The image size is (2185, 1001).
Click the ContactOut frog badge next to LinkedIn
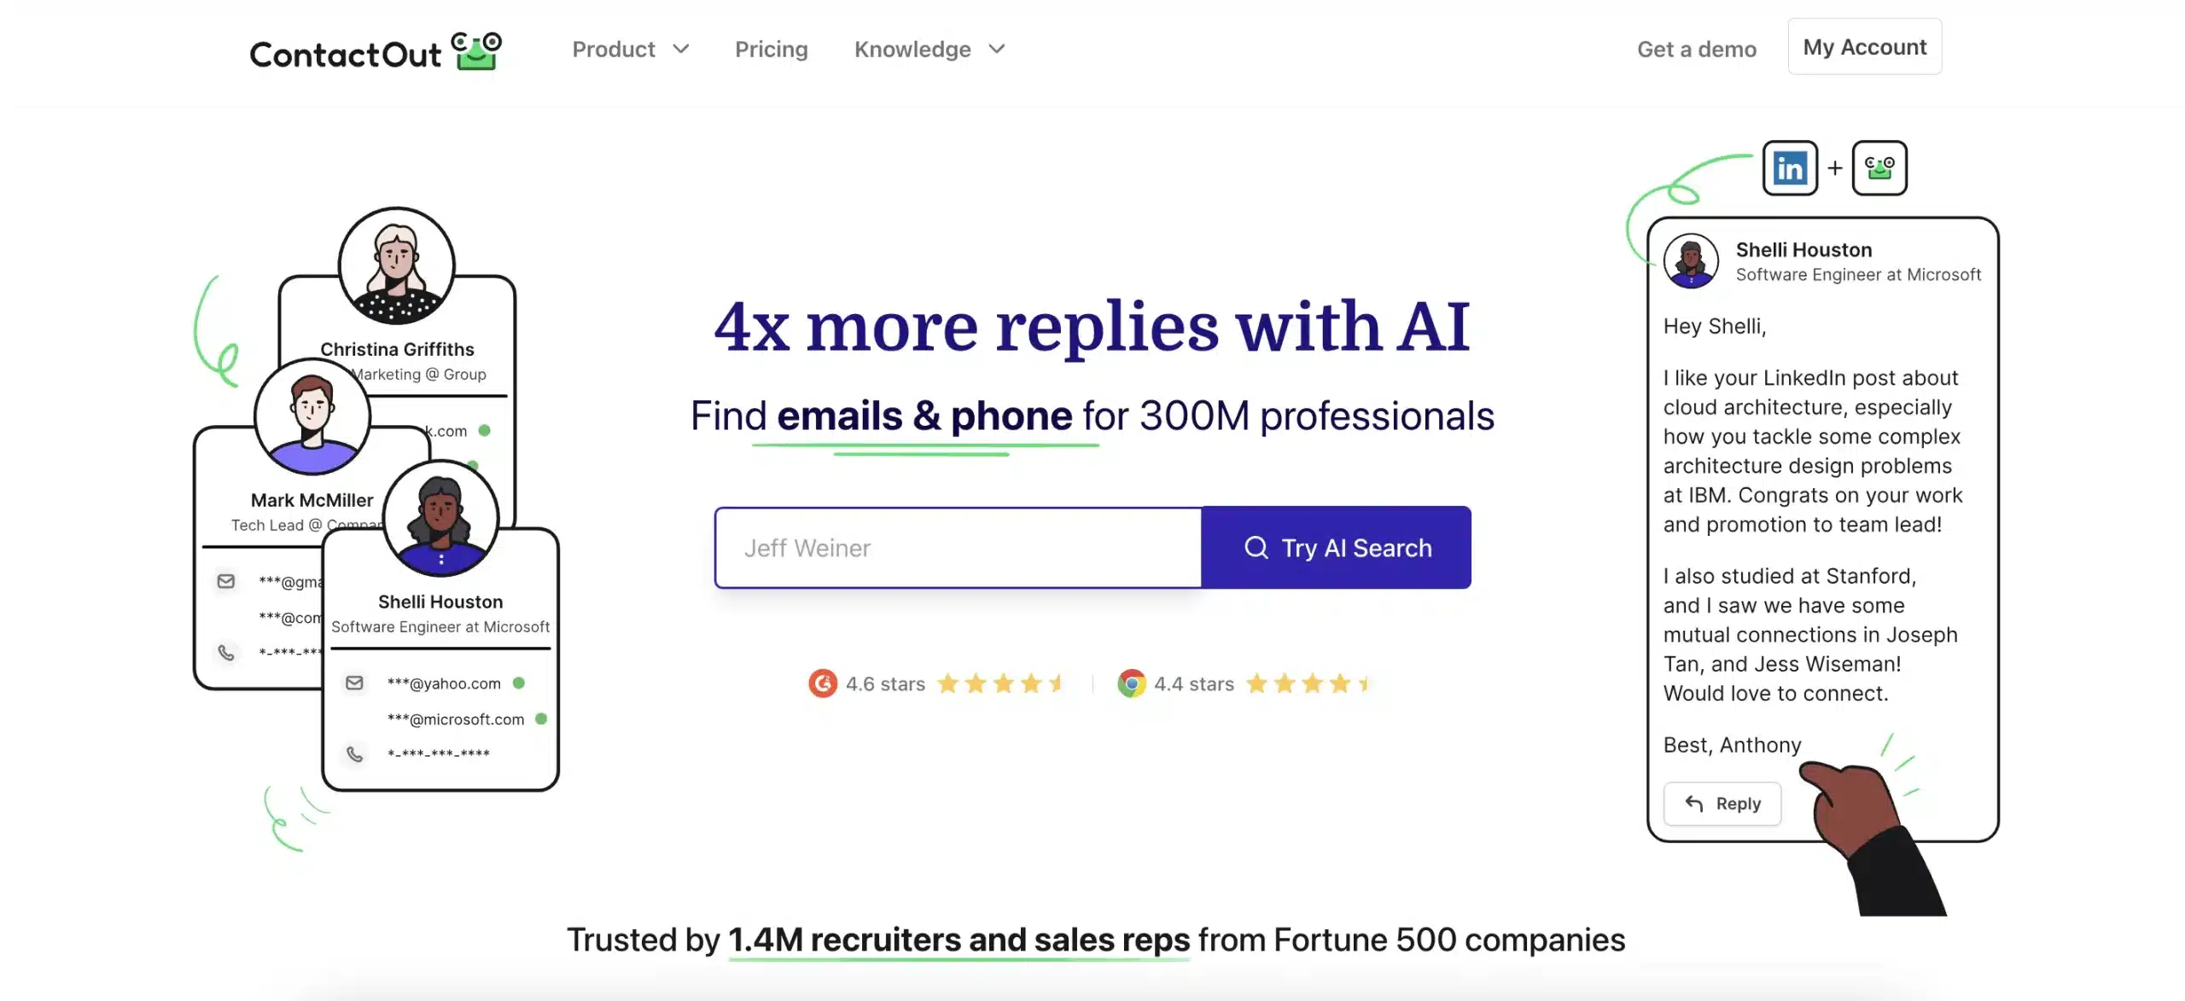tap(1879, 168)
